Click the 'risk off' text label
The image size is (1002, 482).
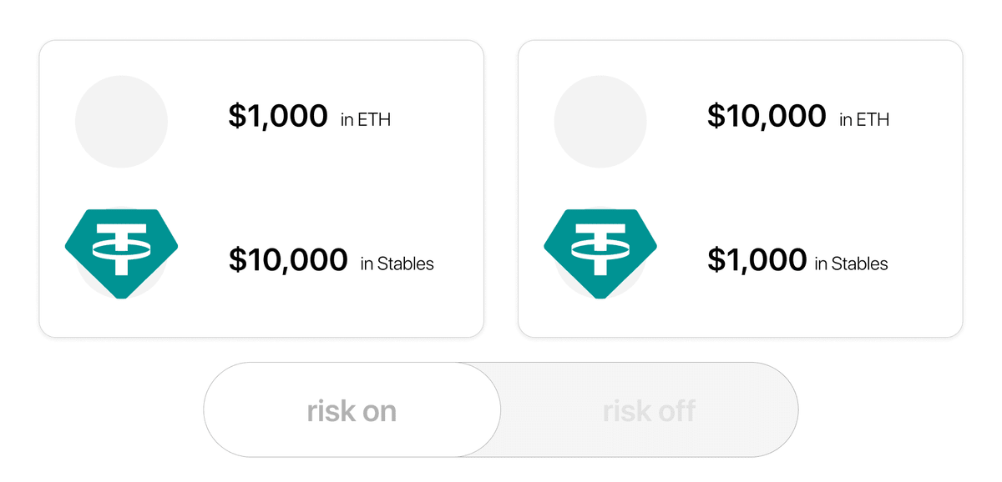650,410
